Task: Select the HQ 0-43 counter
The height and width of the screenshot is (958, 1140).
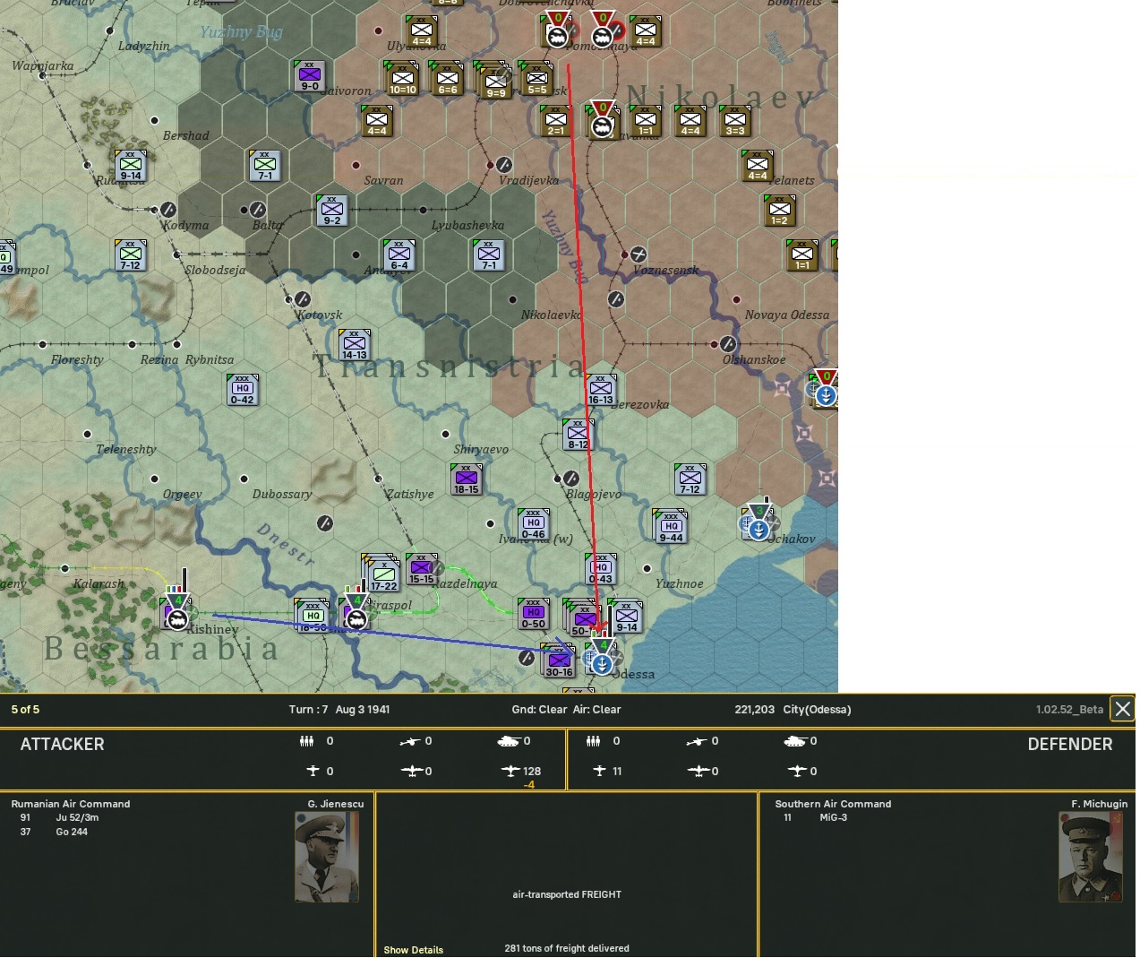Action: [601, 569]
